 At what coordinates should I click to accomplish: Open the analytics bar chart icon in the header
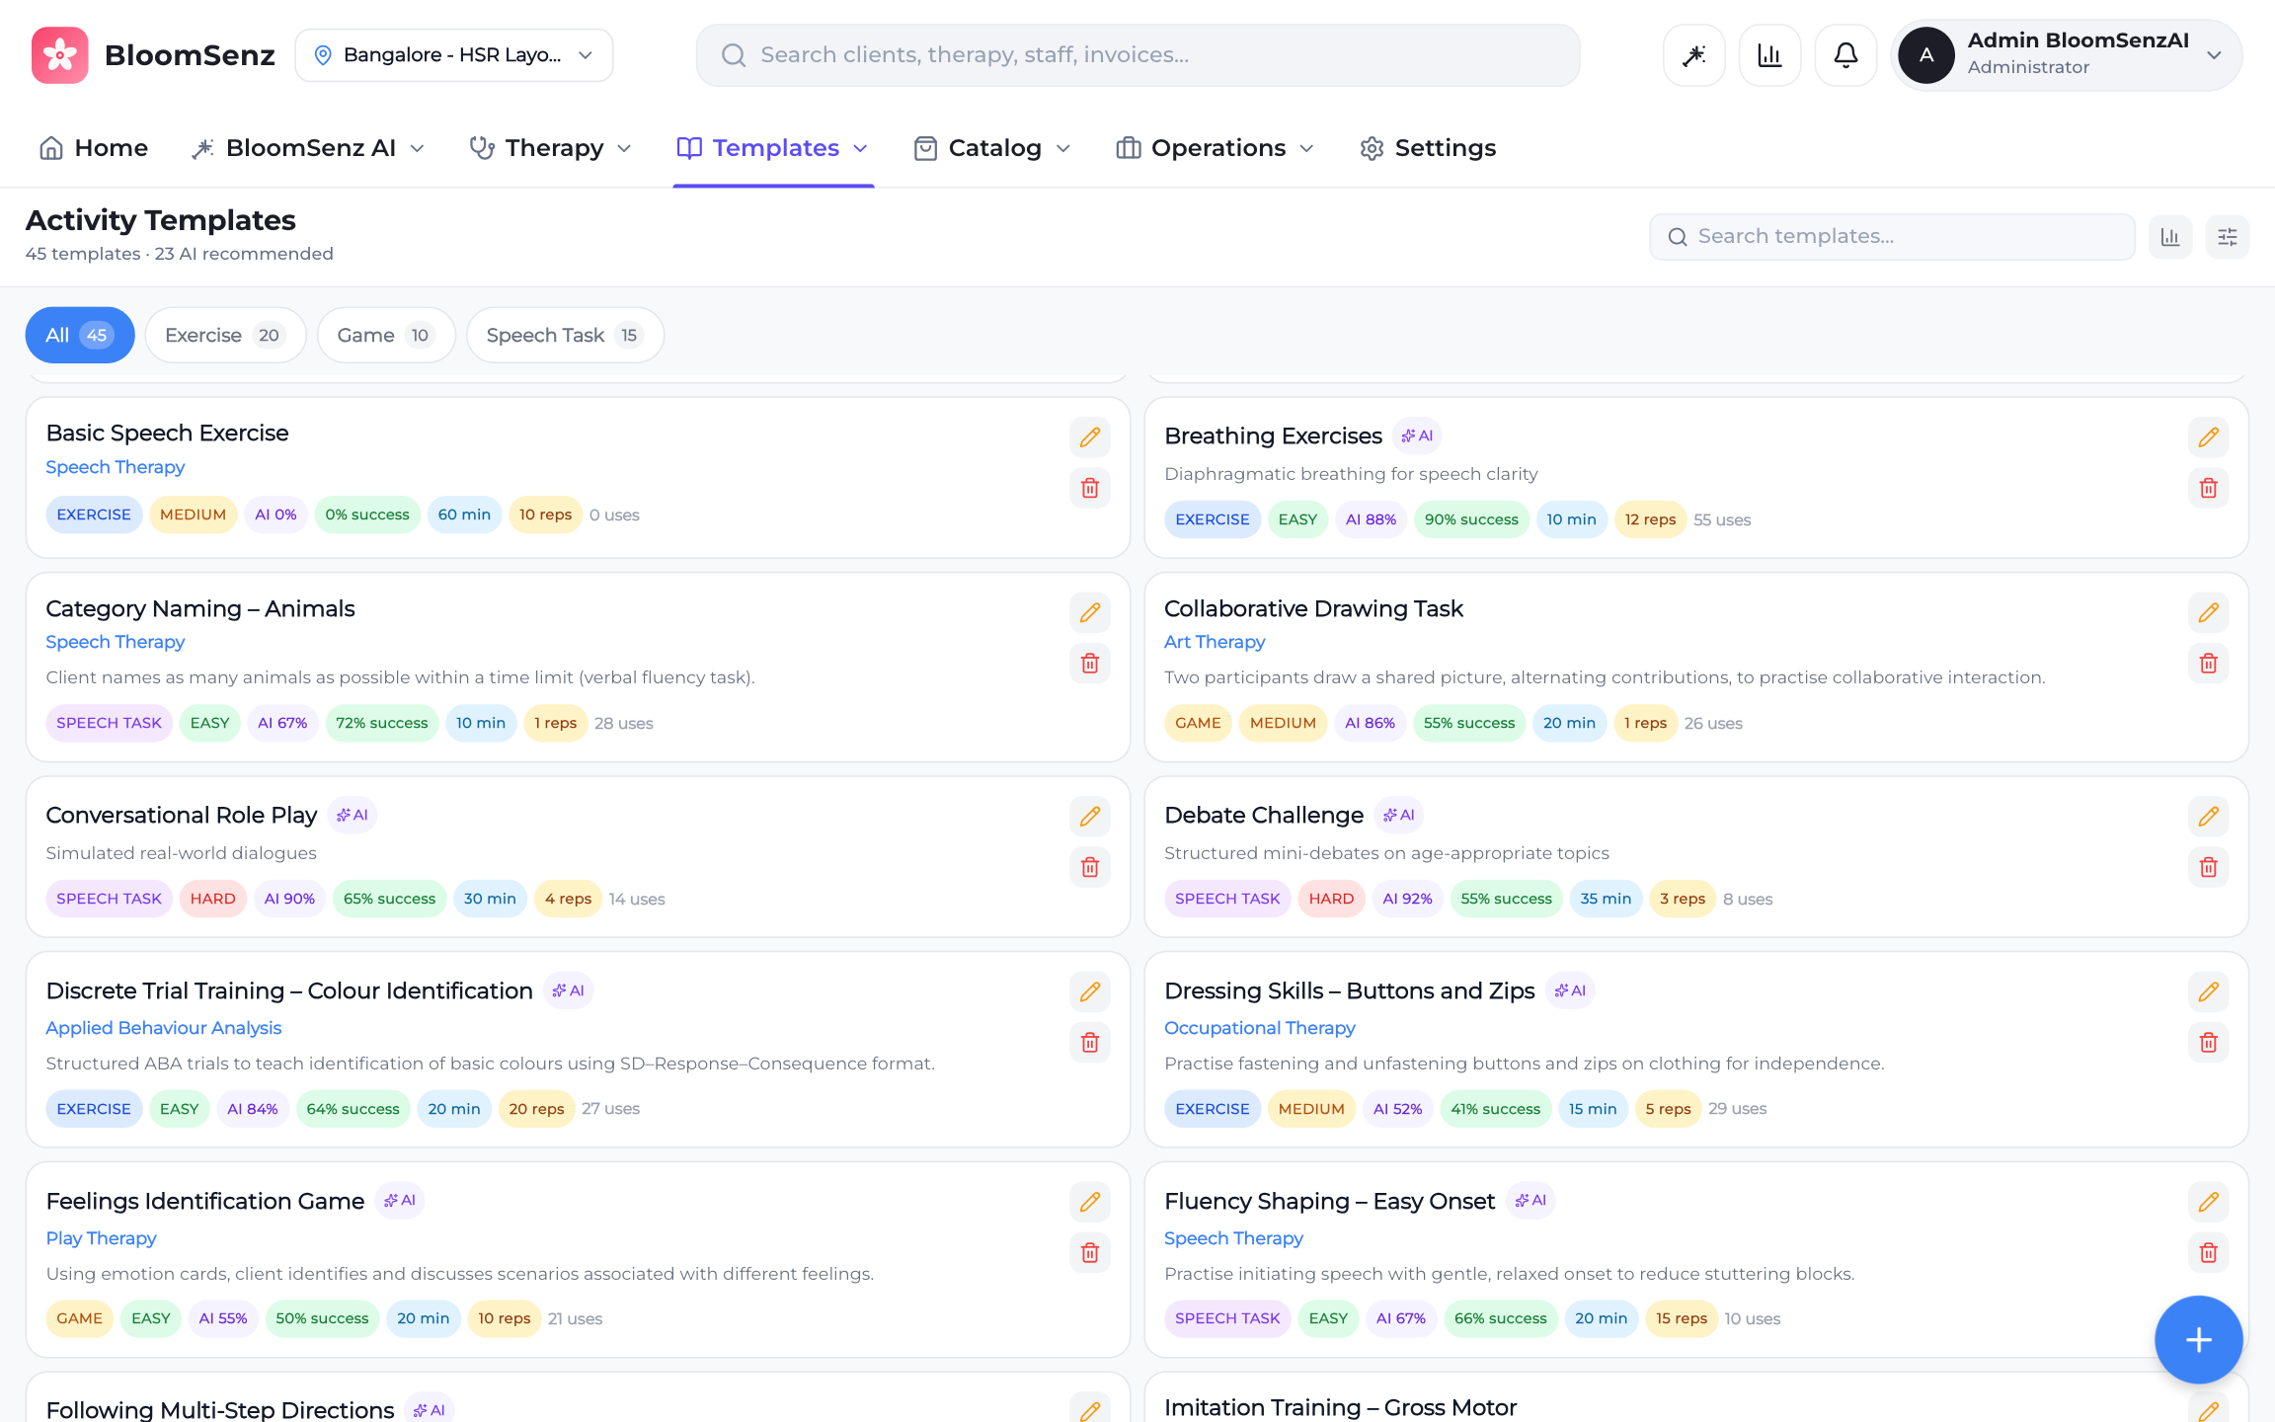pos(1770,55)
